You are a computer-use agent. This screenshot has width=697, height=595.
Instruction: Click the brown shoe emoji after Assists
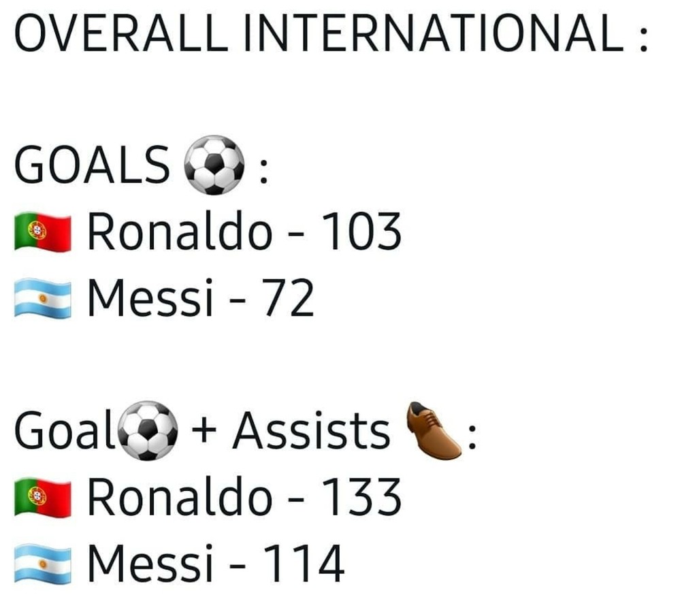pos(434,430)
